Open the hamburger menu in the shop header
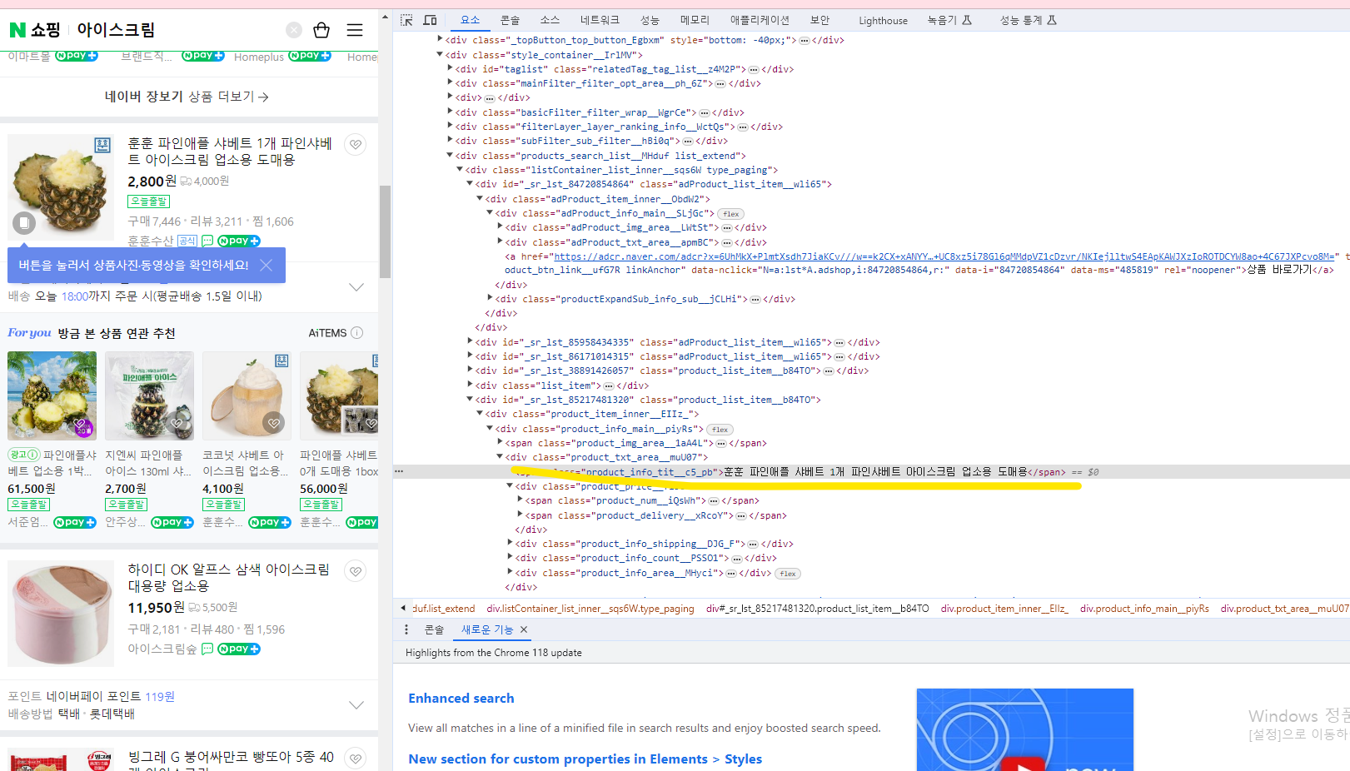The image size is (1350, 771). coord(355,30)
